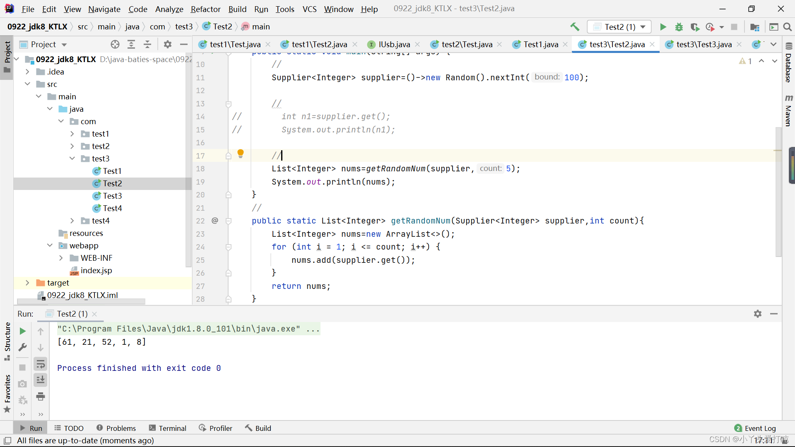Run Test2 with the green play button

(663, 27)
